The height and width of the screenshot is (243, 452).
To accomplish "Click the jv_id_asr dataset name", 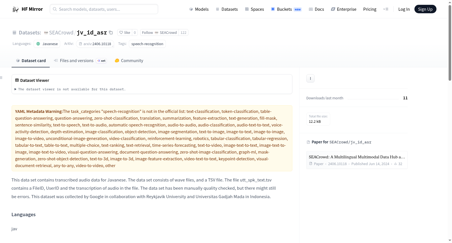I will (x=92, y=33).
